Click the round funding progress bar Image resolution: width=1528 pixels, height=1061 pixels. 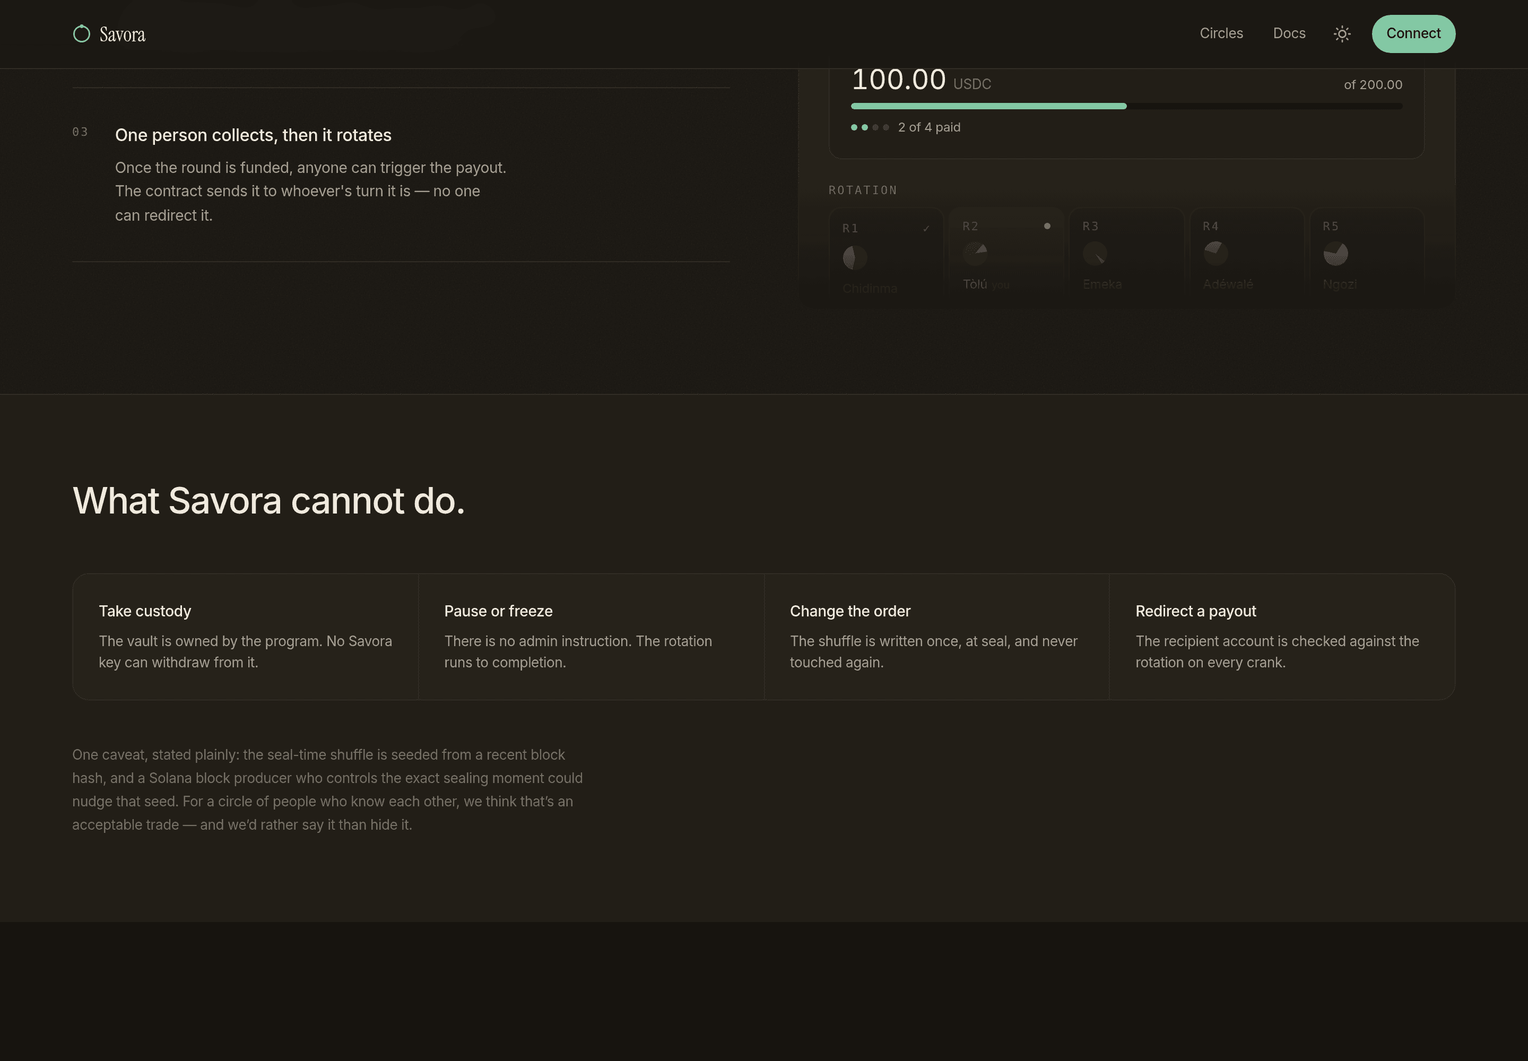point(1126,107)
